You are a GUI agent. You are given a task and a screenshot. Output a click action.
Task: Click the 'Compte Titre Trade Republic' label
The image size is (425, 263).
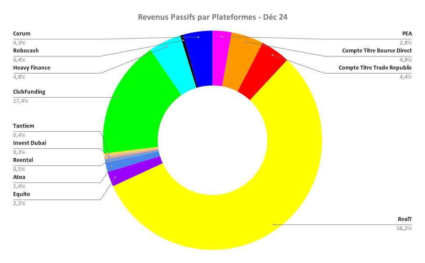(375, 67)
